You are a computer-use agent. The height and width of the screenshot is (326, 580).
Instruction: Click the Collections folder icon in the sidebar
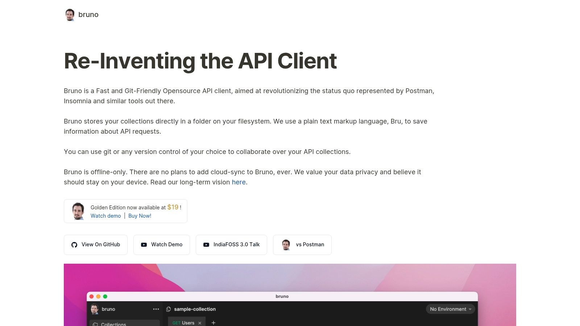coord(95,324)
